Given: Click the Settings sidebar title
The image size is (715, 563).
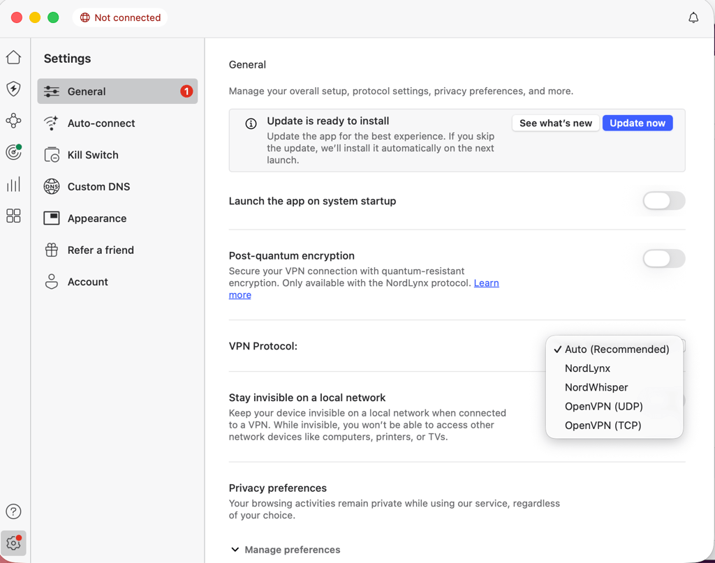Looking at the screenshot, I should click(x=68, y=59).
